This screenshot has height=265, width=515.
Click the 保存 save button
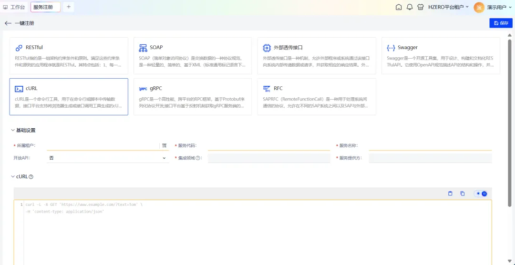click(x=501, y=23)
